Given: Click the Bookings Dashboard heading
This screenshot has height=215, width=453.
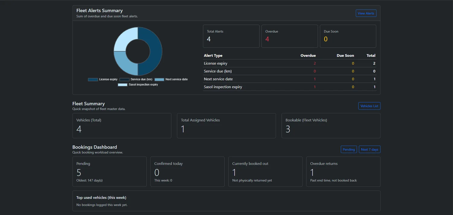Looking at the screenshot, I should pyautogui.click(x=95, y=147).
